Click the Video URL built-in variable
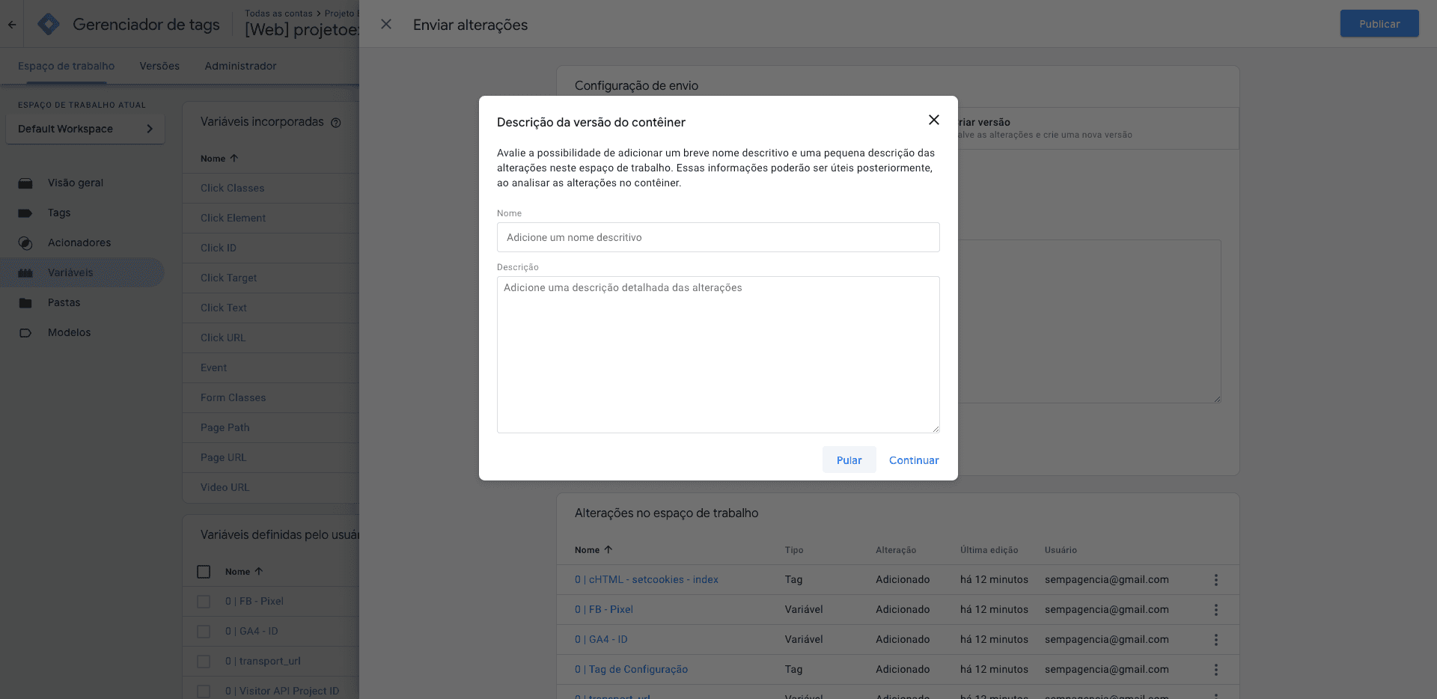The image size is (1437, 699). 225,487
